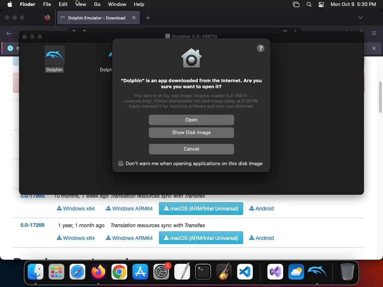
Task: Launch Safari from the Dock
Action: pyautogui.click(x=77, y=272)
